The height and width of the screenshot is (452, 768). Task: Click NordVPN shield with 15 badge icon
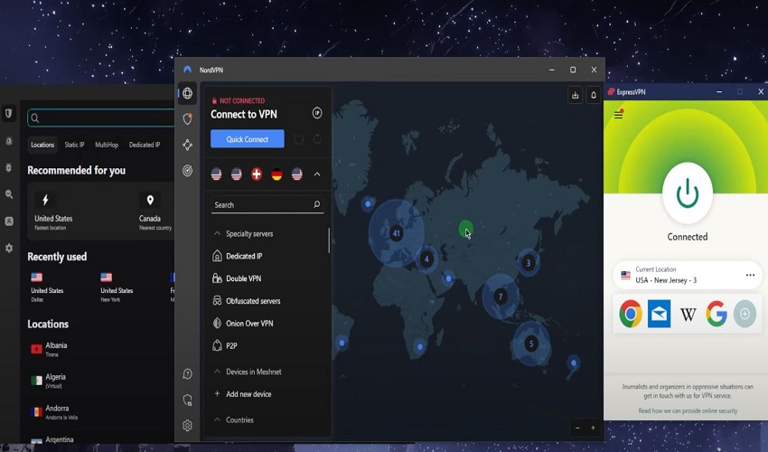coord(187,400)
